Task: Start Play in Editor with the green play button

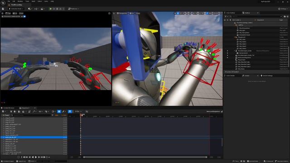Action: (50, 9)
